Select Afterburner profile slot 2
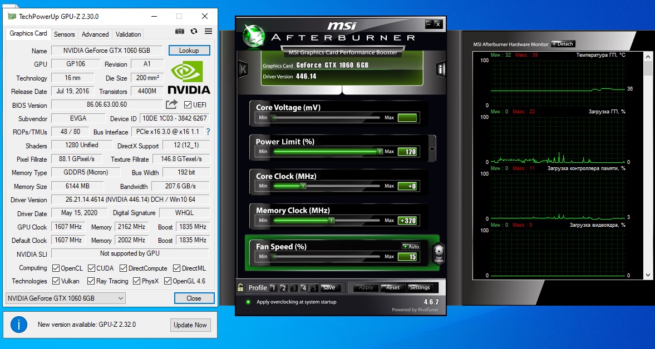Screen dimensions: 655x349 (x=283, y=288)
